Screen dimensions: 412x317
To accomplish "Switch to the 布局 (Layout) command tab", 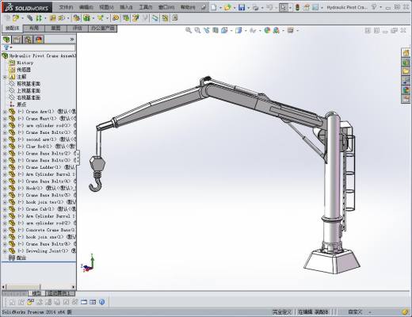I will 34,28.
